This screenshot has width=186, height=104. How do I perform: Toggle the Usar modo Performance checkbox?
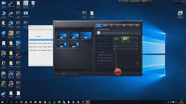[x=98, y=55]
